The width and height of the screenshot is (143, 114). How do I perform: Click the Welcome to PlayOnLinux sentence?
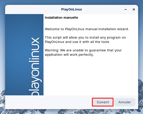tap(87, 29)
